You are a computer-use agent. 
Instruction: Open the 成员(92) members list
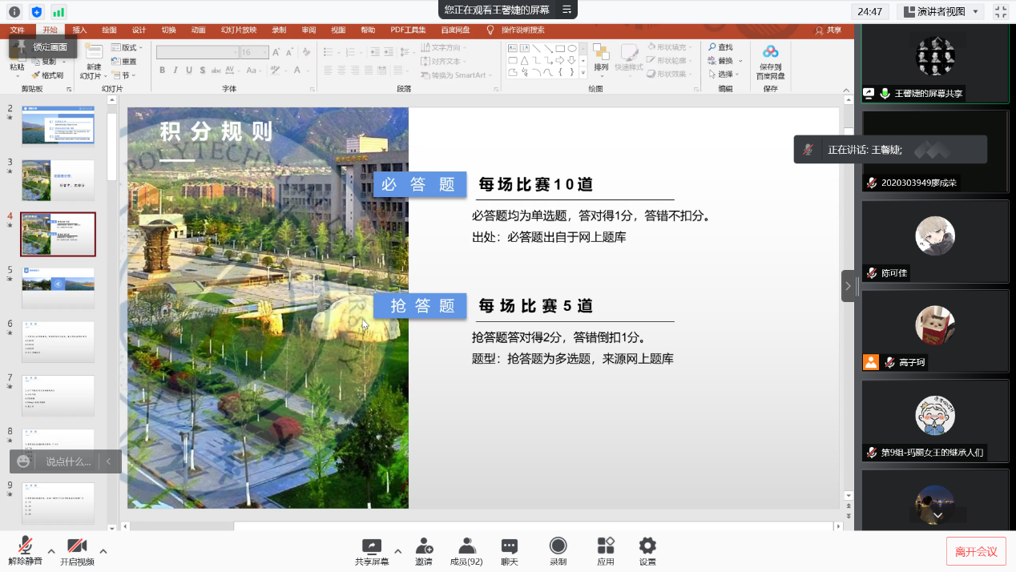[466, 551]
